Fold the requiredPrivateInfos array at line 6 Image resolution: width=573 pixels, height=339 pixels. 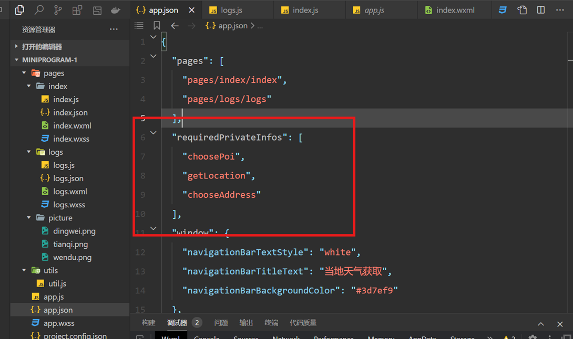pos(154,133)
